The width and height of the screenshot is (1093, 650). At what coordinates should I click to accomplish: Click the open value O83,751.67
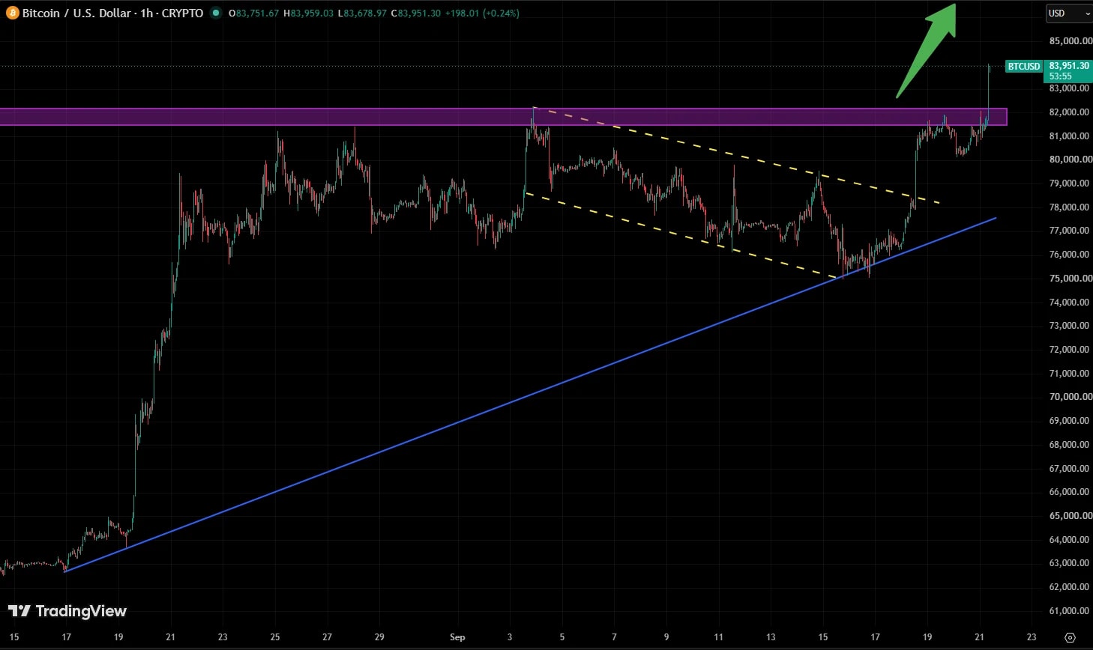pos(253,13)
